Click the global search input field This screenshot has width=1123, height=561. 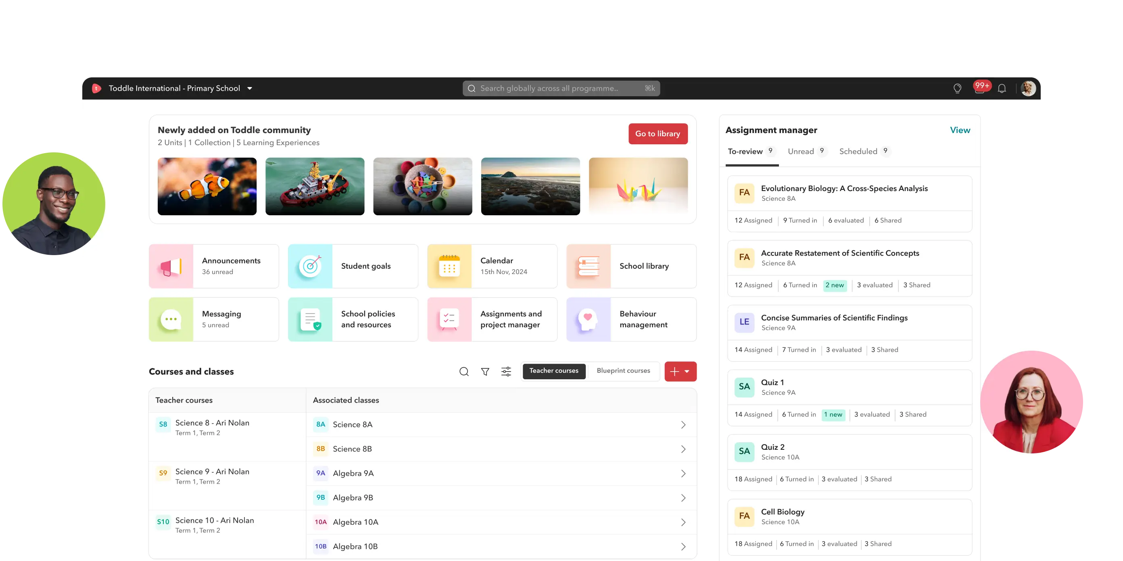coord(561,88)
